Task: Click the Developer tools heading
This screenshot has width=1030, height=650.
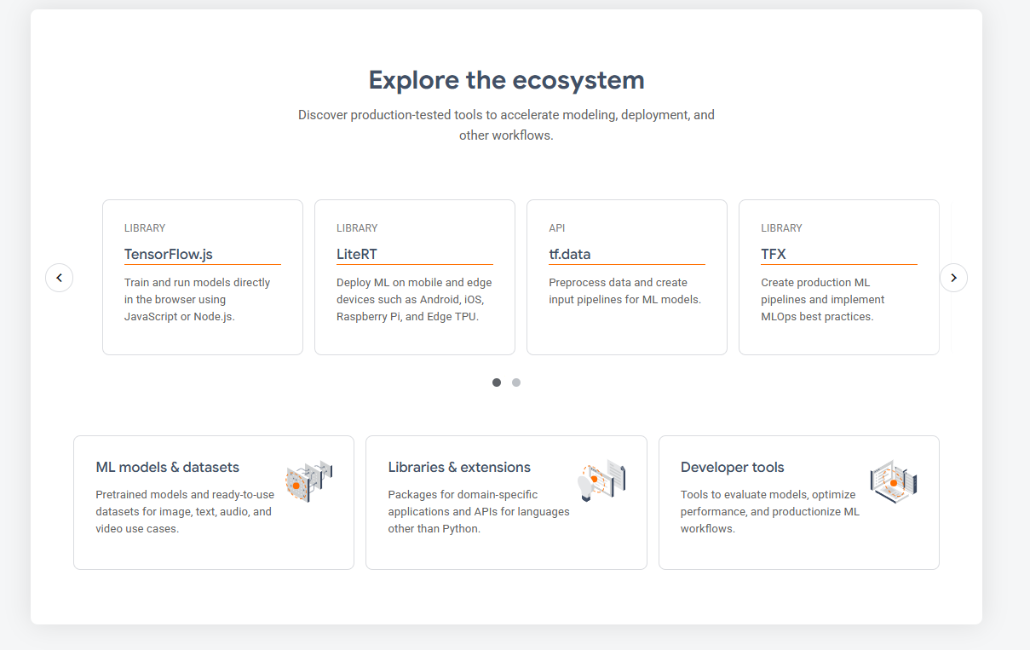Action: (732, 467)
